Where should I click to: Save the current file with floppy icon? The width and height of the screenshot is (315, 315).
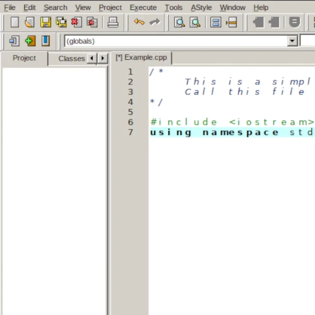pyautogui.click(x=46, y=22)
